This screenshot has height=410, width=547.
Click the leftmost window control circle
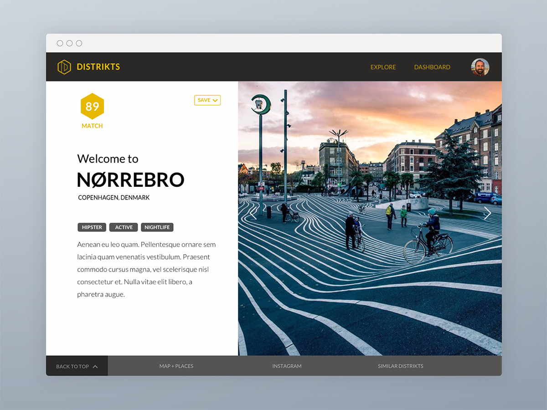(x=60, y=43)
